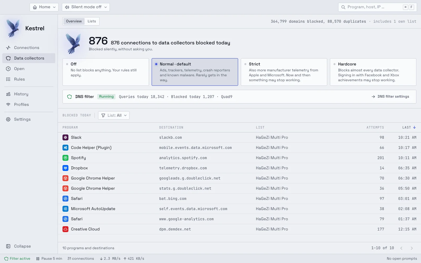Click the Program, host, IP search field
Screen dimensions: 421x263
[377, 7]
